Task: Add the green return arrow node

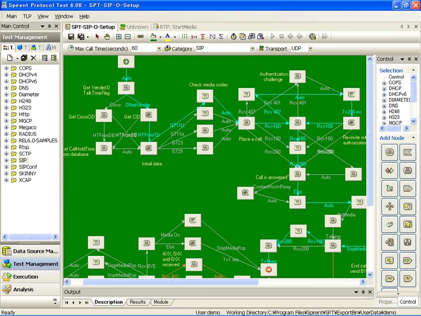Action: coord(389,224)
